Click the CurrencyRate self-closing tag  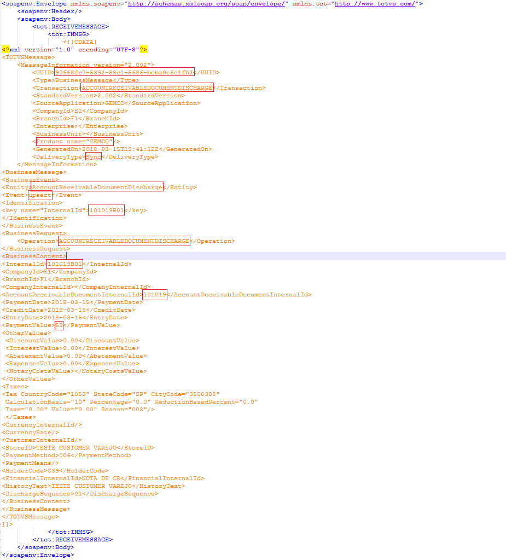click(x=31, y=433)
